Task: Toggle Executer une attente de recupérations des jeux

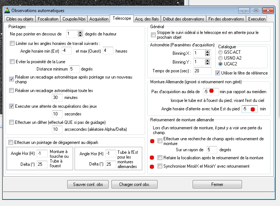Action: [x=11, y=106]
